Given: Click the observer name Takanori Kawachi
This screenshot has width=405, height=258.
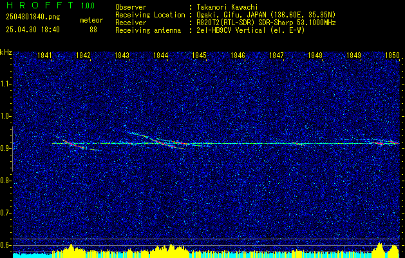Looking at the screenshot, I should (x=227, y=7).
